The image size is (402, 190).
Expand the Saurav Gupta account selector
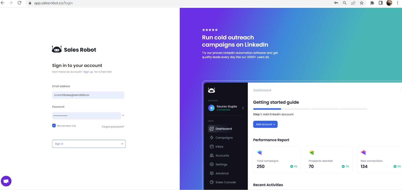[243, 108]
